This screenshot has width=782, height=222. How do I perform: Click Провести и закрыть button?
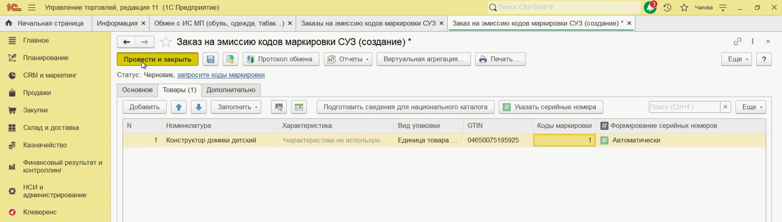coord(157,59)
